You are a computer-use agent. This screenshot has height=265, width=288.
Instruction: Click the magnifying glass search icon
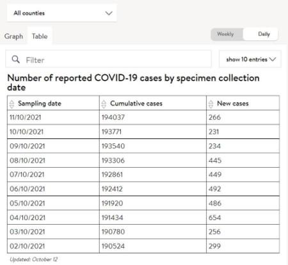click(x=16, y=60)
